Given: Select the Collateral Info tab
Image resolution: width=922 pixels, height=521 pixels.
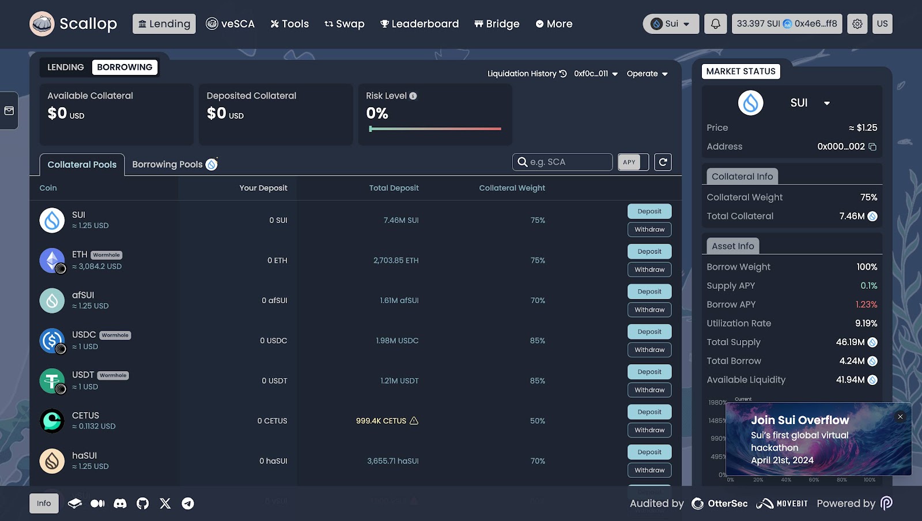Looking at the screenshot, I should [x=742, y=176].
